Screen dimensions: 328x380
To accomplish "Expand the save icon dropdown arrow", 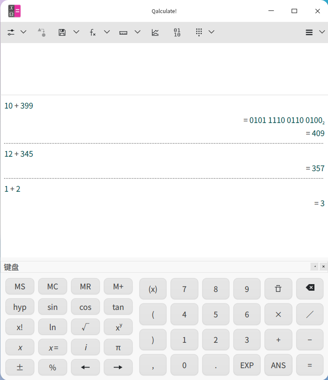I will coord(76,32).
